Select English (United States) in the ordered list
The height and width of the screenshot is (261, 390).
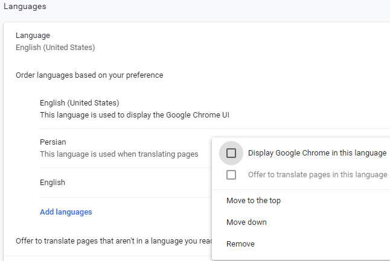click(80, 103)
